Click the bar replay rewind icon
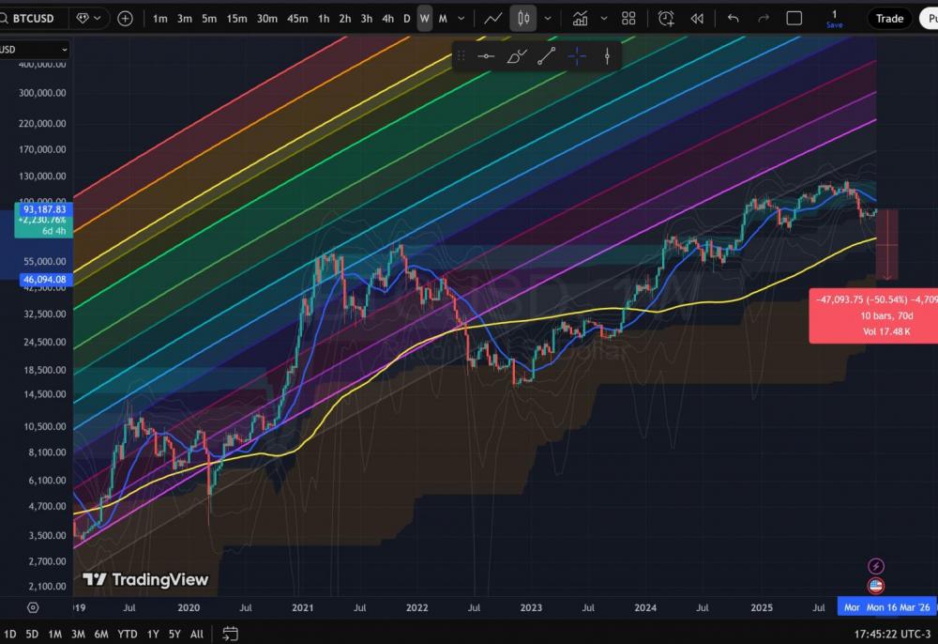The image size is (938, 644). 695,18
